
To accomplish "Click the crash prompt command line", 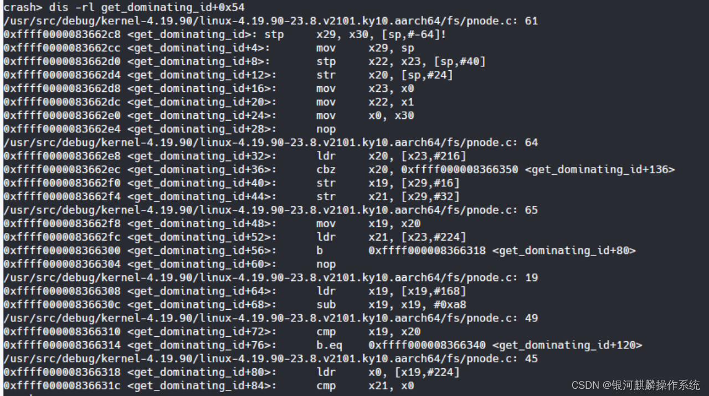I will [x=124, y=7].
